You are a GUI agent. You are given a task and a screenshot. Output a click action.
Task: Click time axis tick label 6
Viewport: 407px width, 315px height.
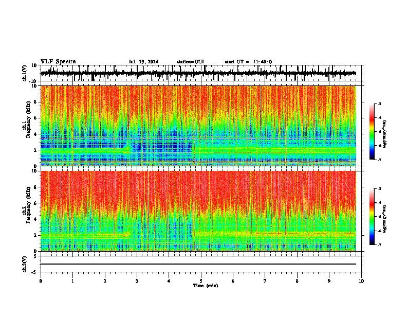pyautogui.click(x=233, y=281)
